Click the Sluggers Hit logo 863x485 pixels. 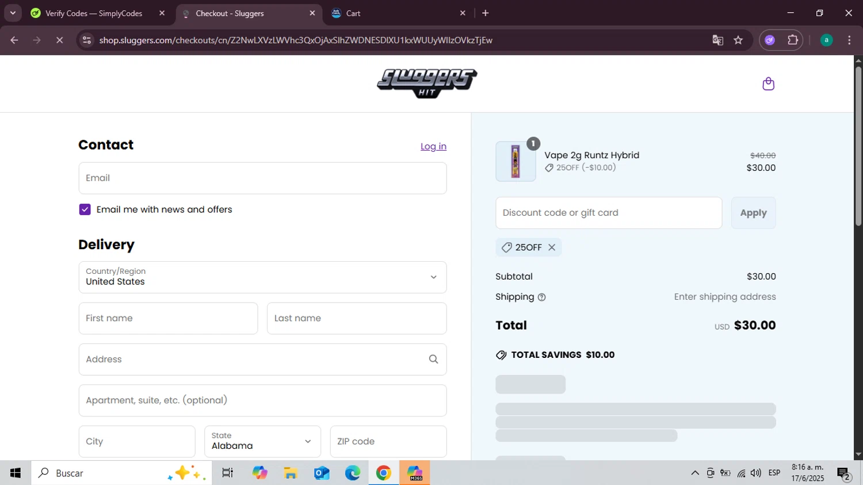tap(427, 83)
